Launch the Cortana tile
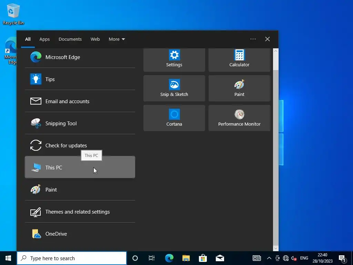 174,118
